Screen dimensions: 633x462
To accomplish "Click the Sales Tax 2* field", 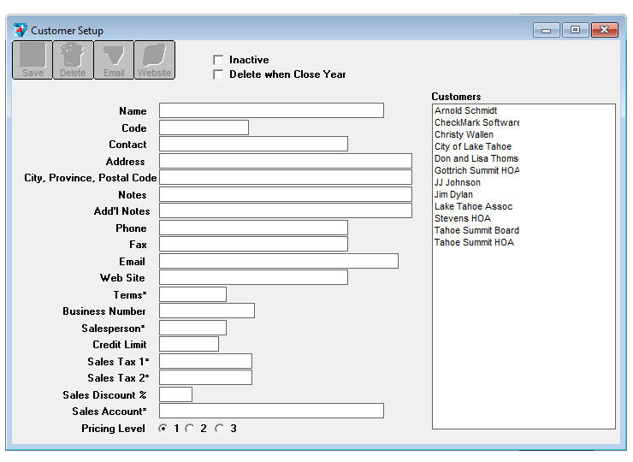I will click(x=206, y=377).
